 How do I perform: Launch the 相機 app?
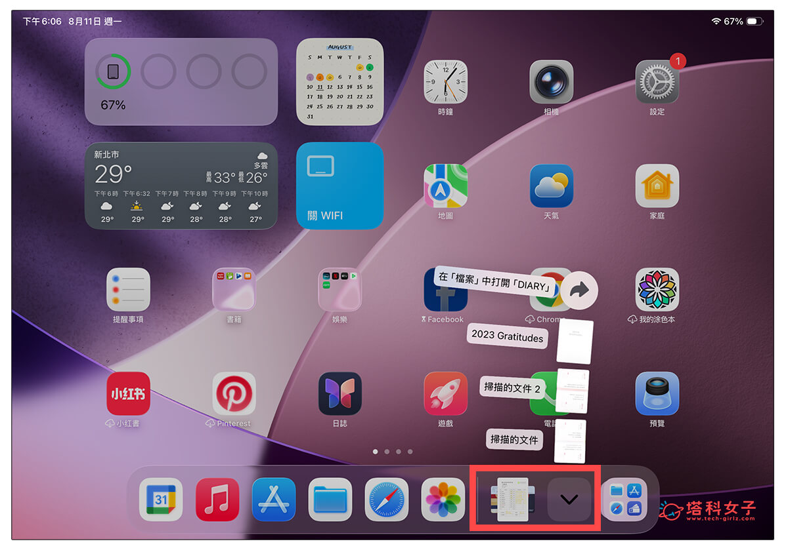[551, 82]
